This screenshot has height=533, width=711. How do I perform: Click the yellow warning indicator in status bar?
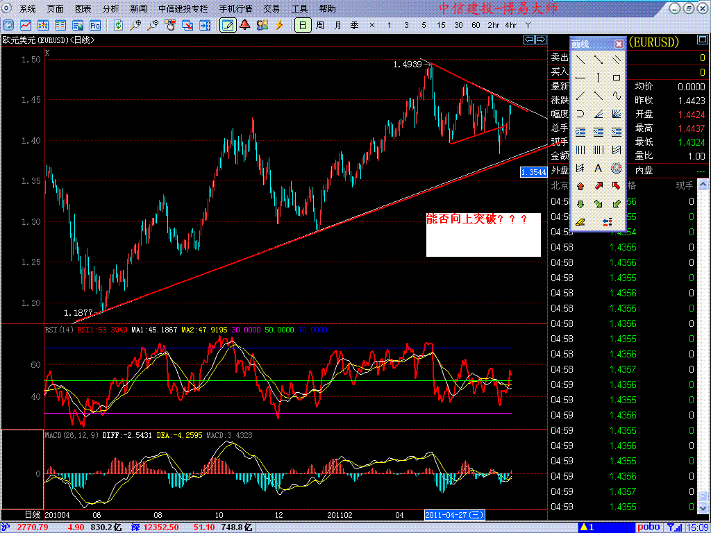[587, 527]
